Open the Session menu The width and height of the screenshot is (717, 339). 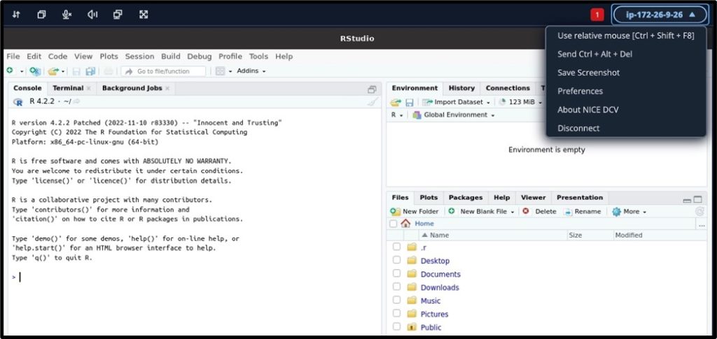(139, 57)
